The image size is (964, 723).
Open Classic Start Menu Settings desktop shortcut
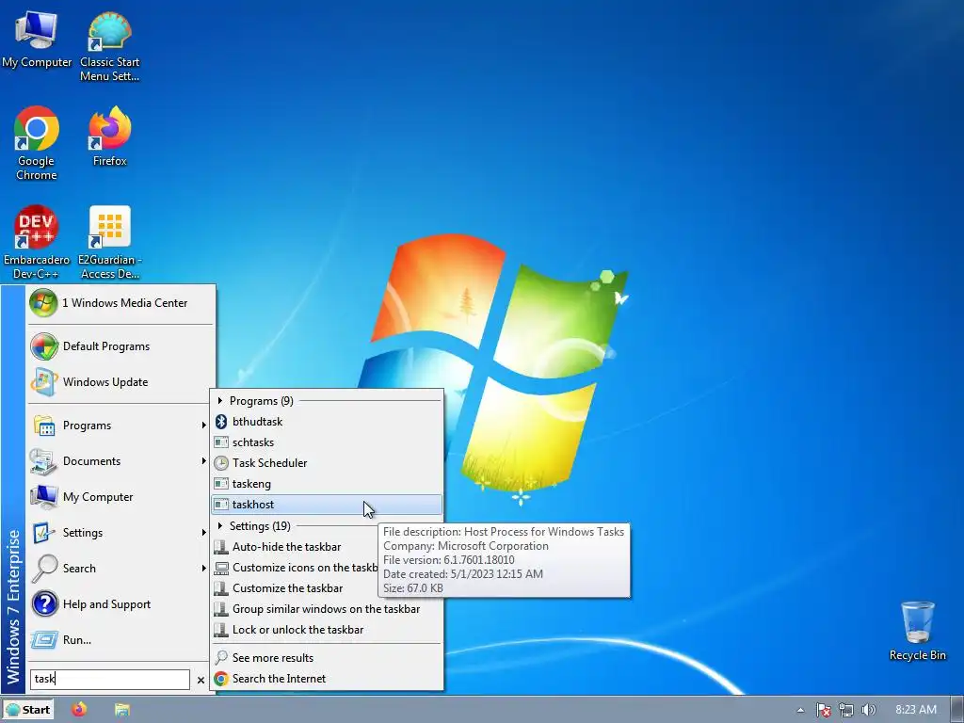click(109, 46)
